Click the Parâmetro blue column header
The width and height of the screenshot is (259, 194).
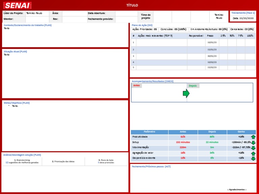[149, 132]
